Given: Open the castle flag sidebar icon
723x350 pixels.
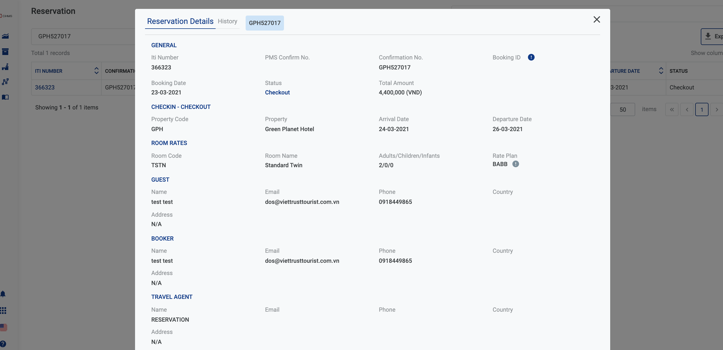Looking at the screenshot, I should [5, 67].
